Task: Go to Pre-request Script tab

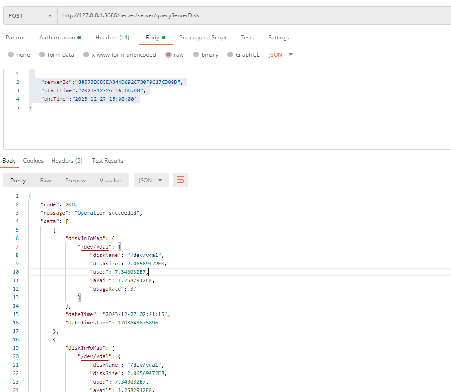Action: [203, 38]
